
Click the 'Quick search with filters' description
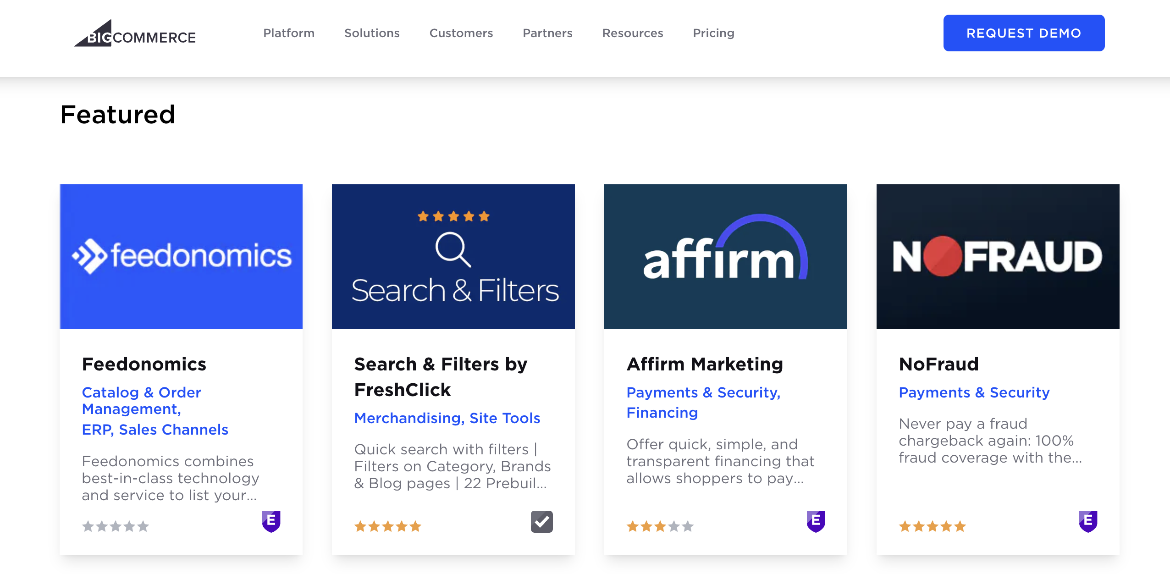coord(453,466)
